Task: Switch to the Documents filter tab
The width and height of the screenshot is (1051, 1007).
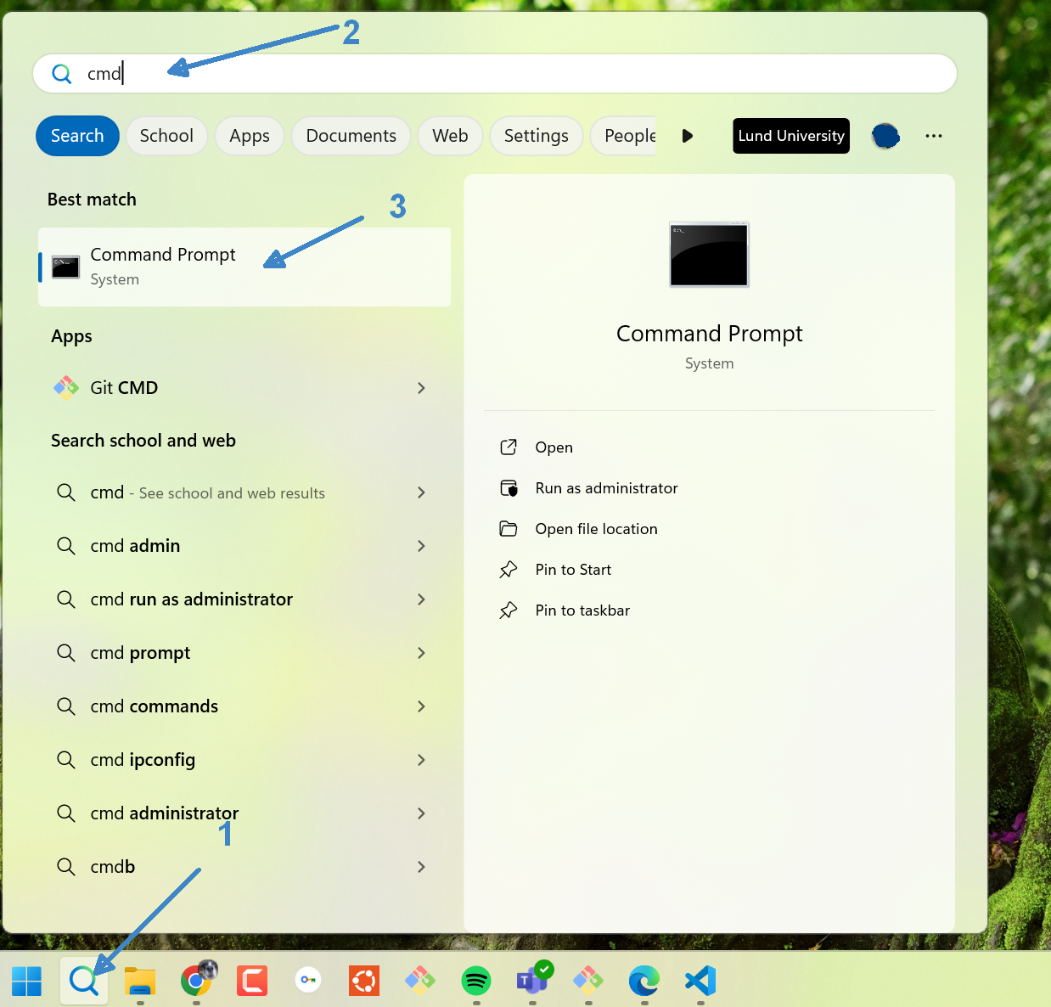Action: click(351, 136)
